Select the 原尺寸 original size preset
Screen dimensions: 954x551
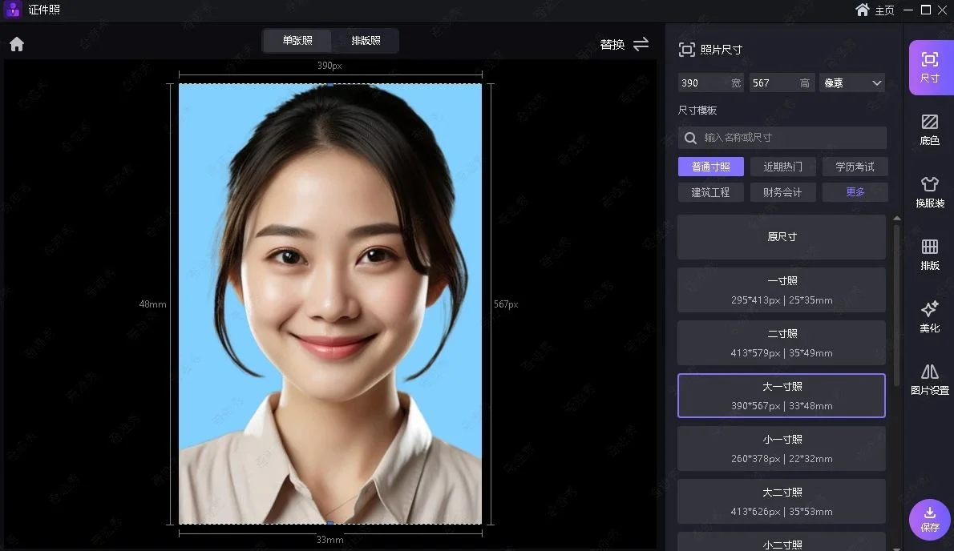[781, 236]
